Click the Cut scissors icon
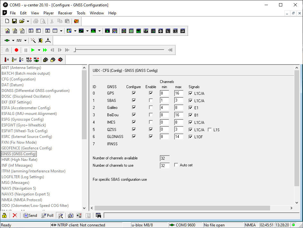Viewport: 303px width, 228px height. coord(52,21)
